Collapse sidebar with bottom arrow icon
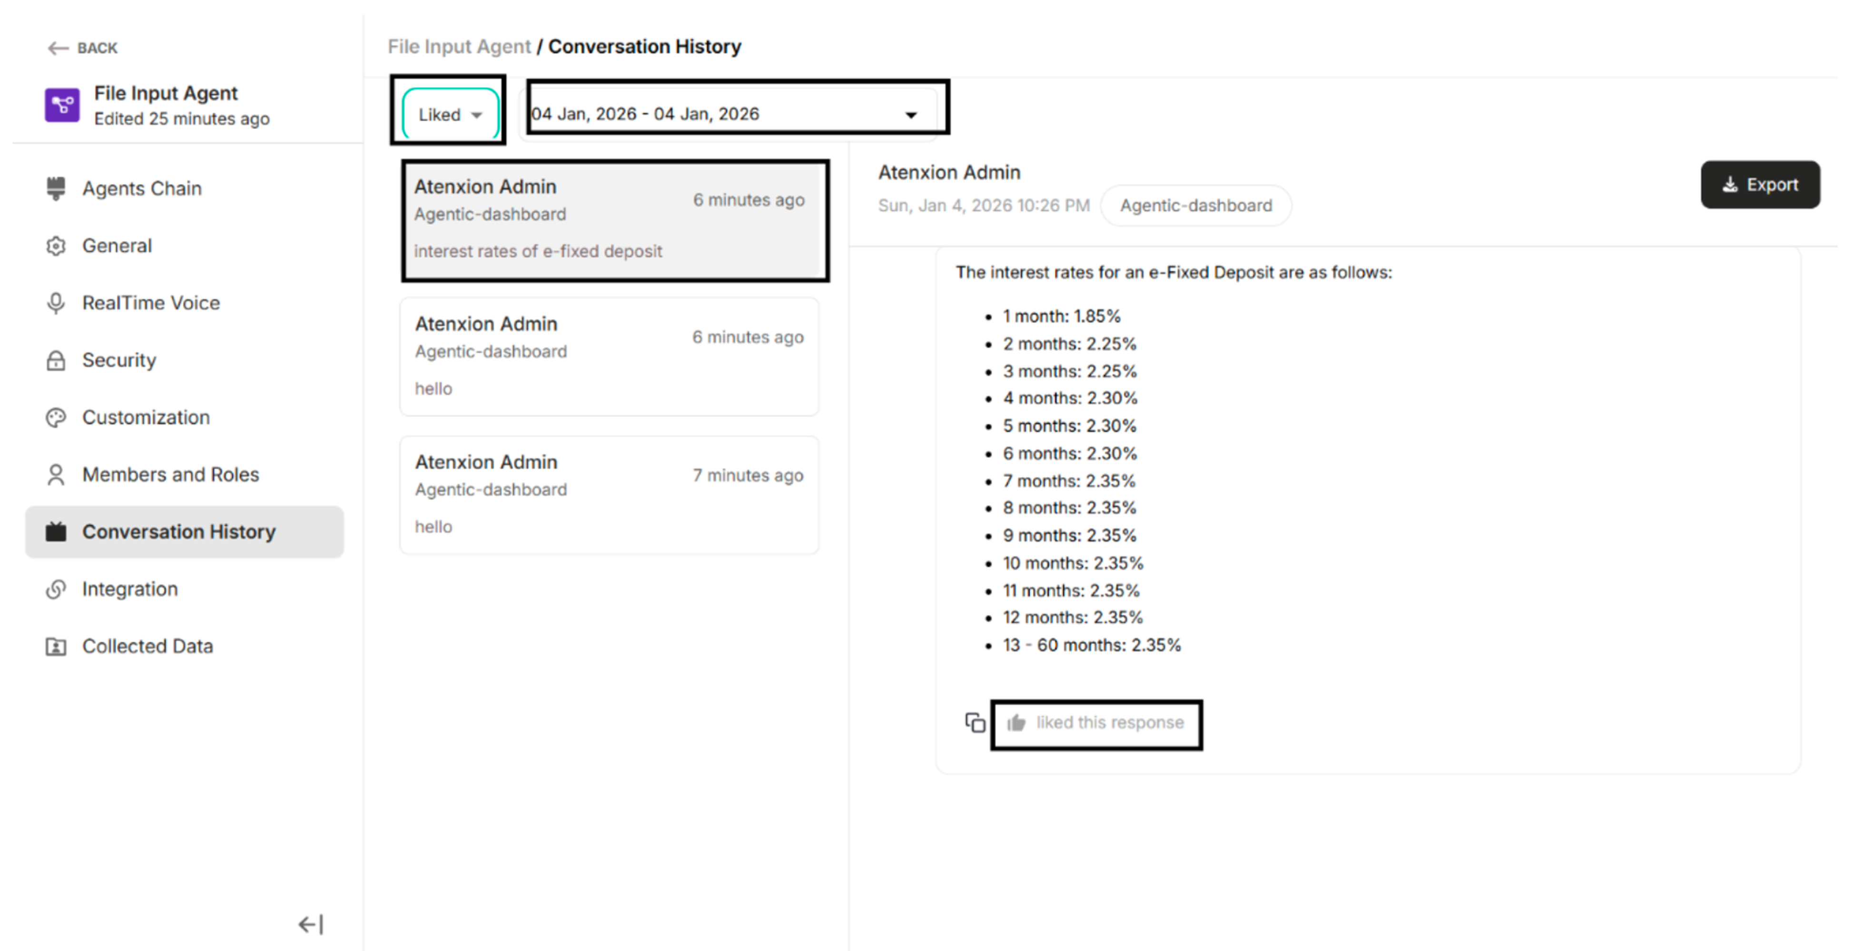This screenshot has width=1871, height=951. pos(311,923)
